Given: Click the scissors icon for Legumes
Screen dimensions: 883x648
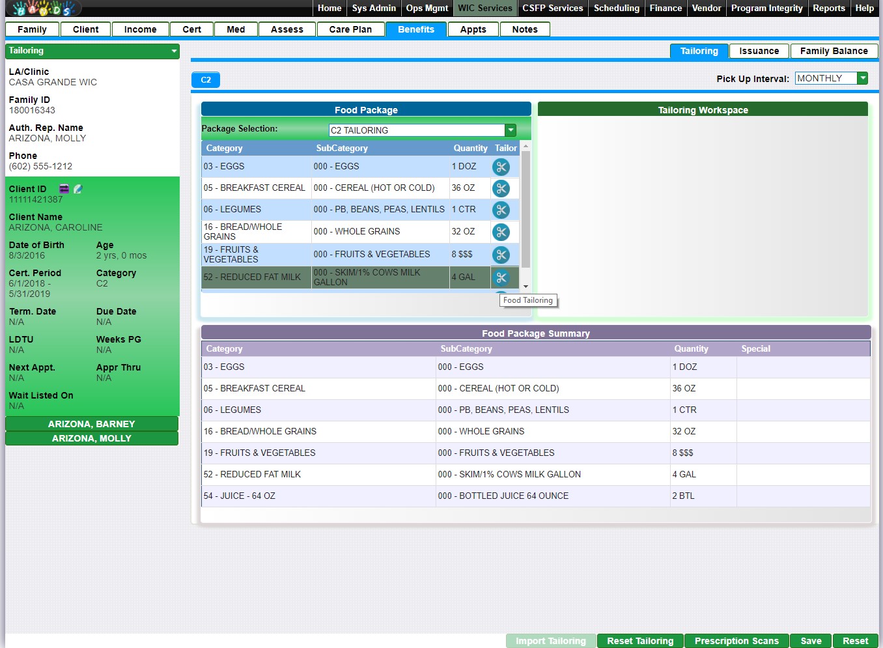Looking at the screenshot, I should (x=501, y=210).
